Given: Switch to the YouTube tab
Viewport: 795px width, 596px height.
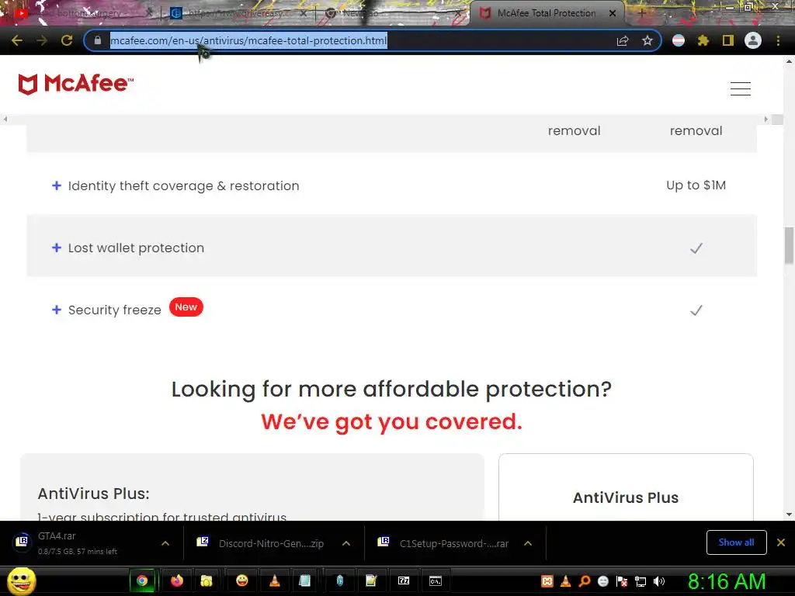Looking at the screenshot, I should [81, 13].
